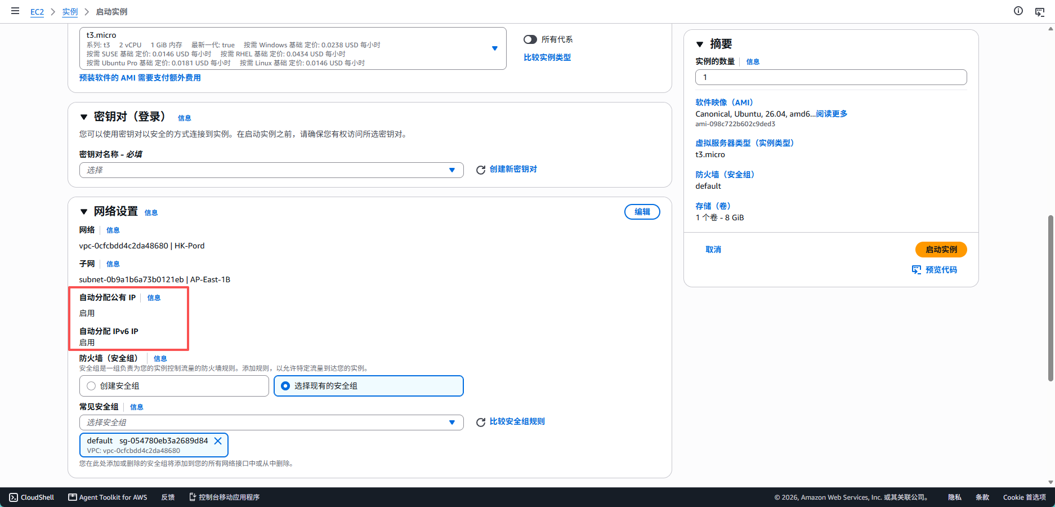1055x507 pixels.
Task: Click the vpc-0cfcbdd4c2da48680 | HK-Pord text
Action: [x=142, y=246]
